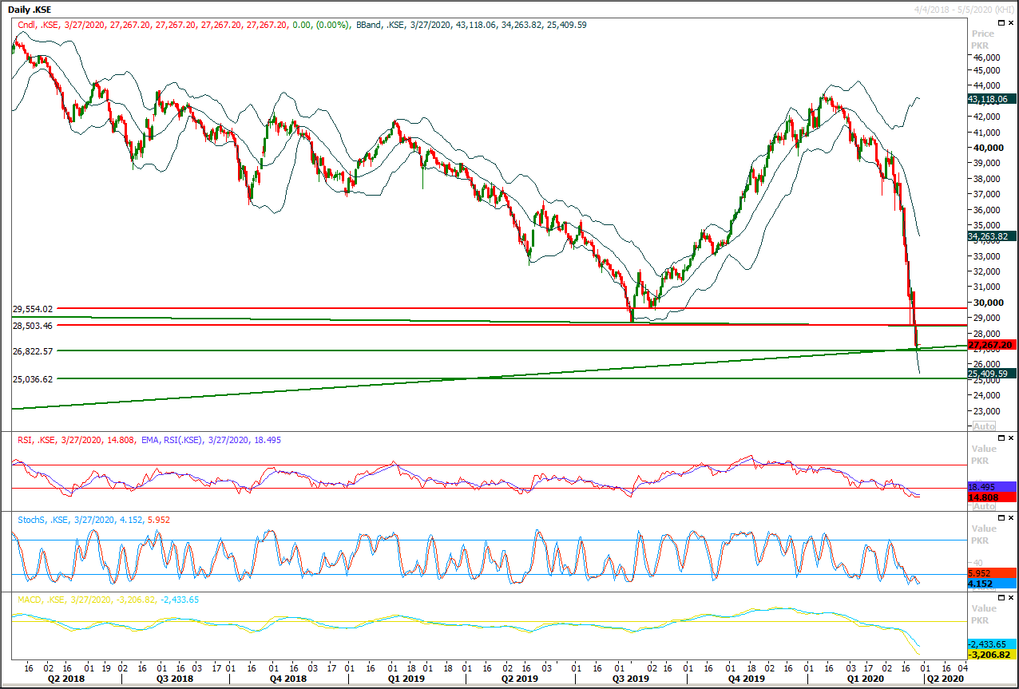
Task: Toggle Auto scaling on RSI axis
Action: (x=984, y=506)
